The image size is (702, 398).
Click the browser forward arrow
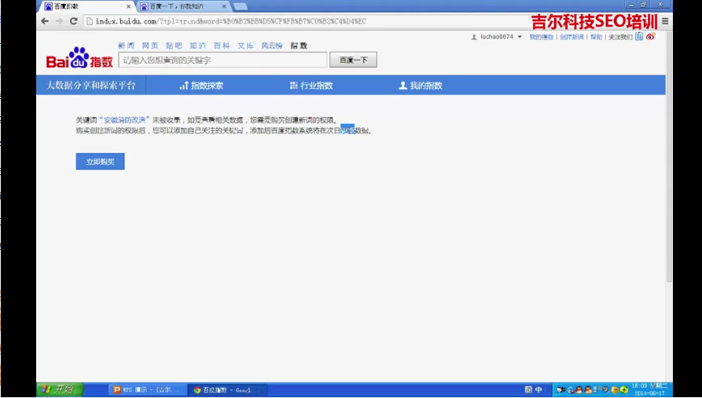(x=59, y=21)
